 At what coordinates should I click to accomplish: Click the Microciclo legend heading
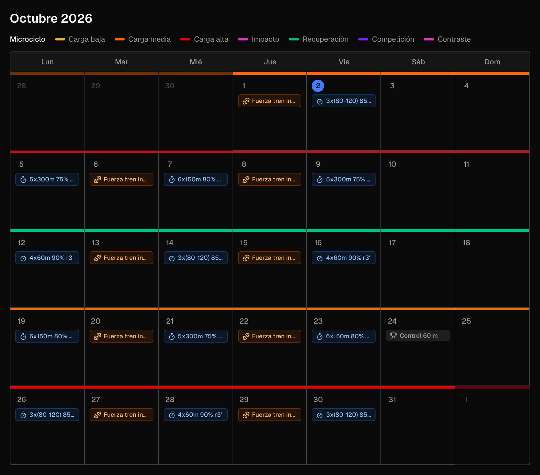[x=28, y=39]
